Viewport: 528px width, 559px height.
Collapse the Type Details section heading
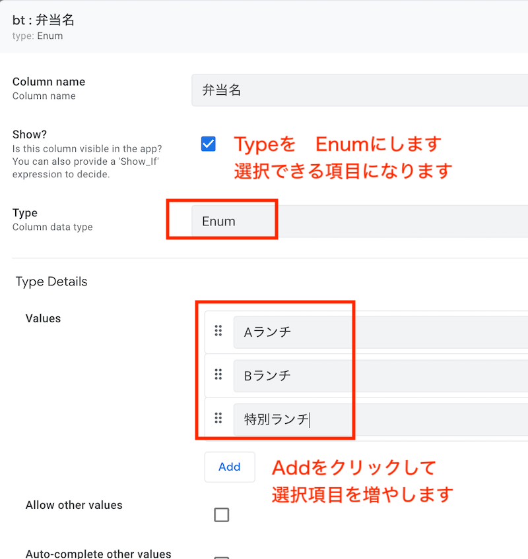click(x=51, y=281)
